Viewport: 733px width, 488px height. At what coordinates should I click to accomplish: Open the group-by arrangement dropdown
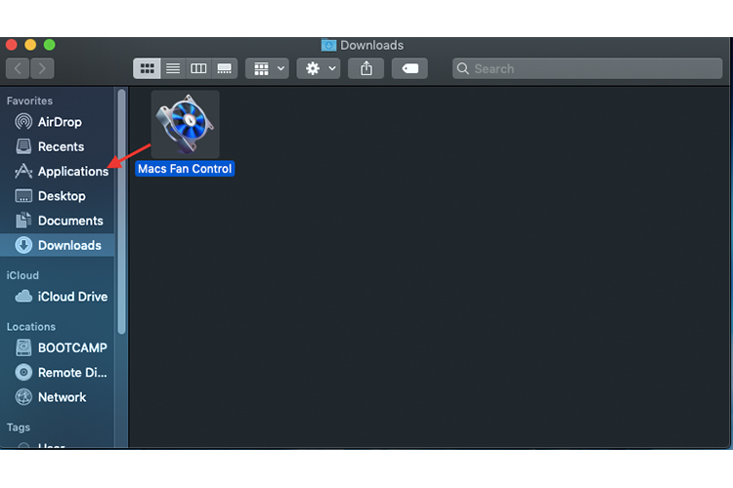[268, 68]
